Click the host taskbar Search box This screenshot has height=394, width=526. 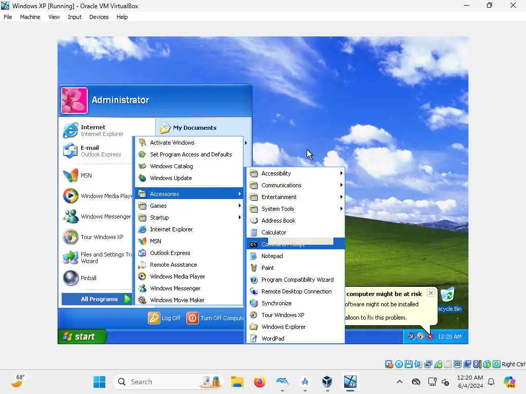tap(168, 382)
